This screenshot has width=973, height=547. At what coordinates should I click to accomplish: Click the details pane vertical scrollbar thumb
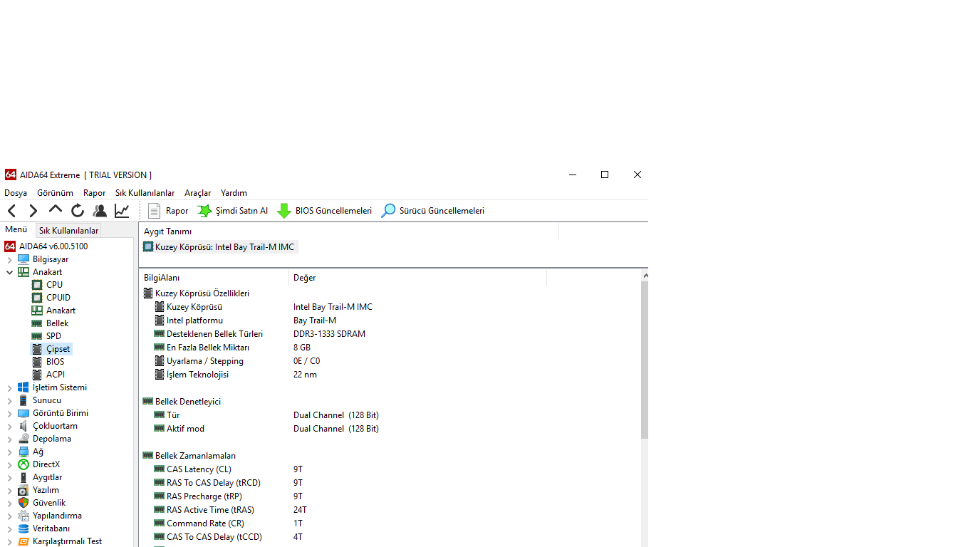click(645, 360)
